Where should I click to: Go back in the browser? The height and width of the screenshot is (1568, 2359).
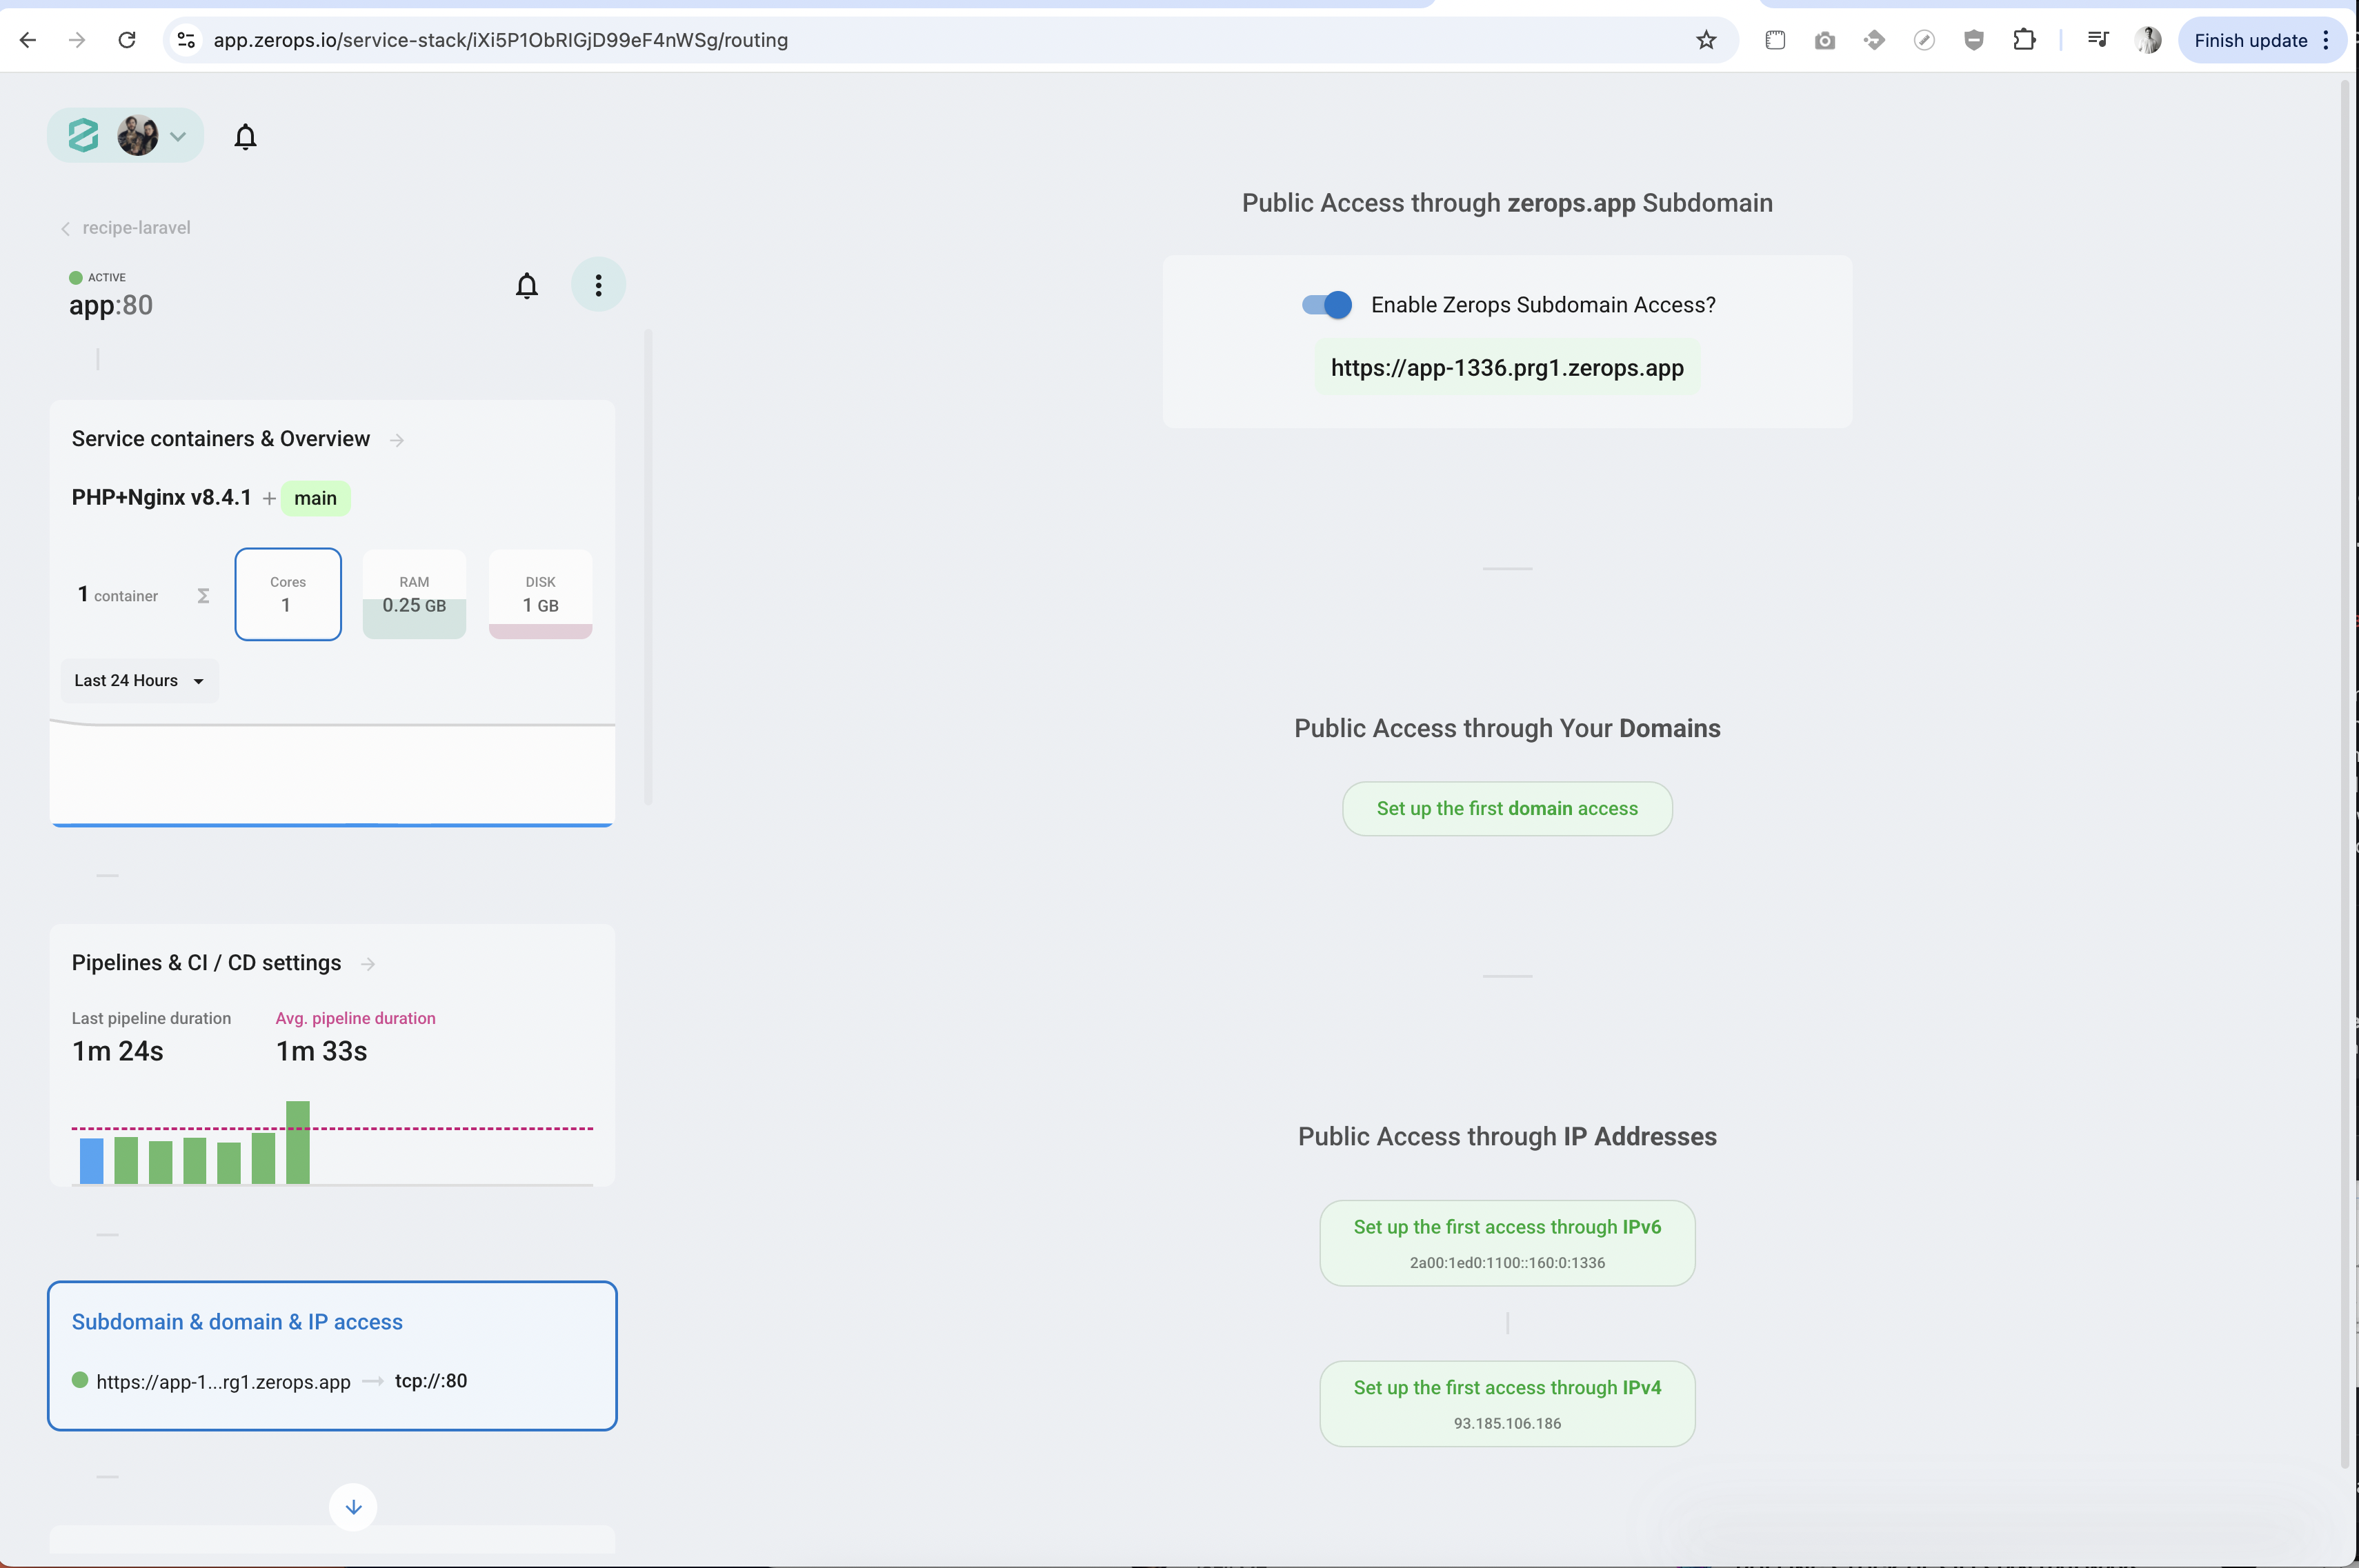coord(28,40)
